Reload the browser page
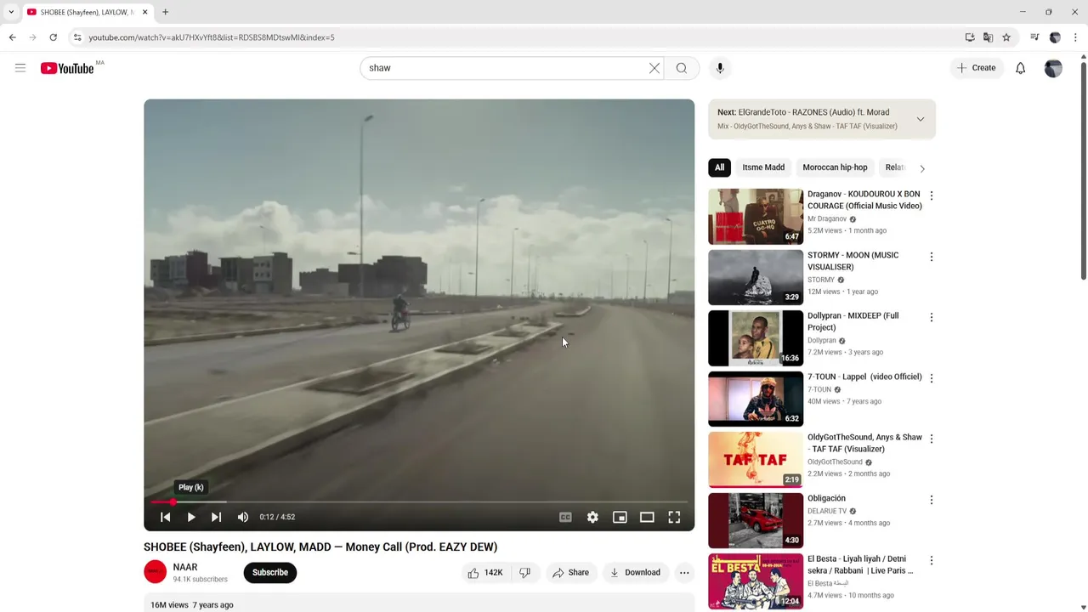Viewport: 1088px width, 612px height. point(53,37)
